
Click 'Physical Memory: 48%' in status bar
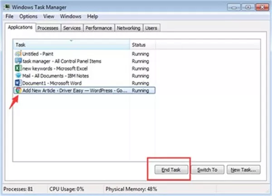pos(131,189)
